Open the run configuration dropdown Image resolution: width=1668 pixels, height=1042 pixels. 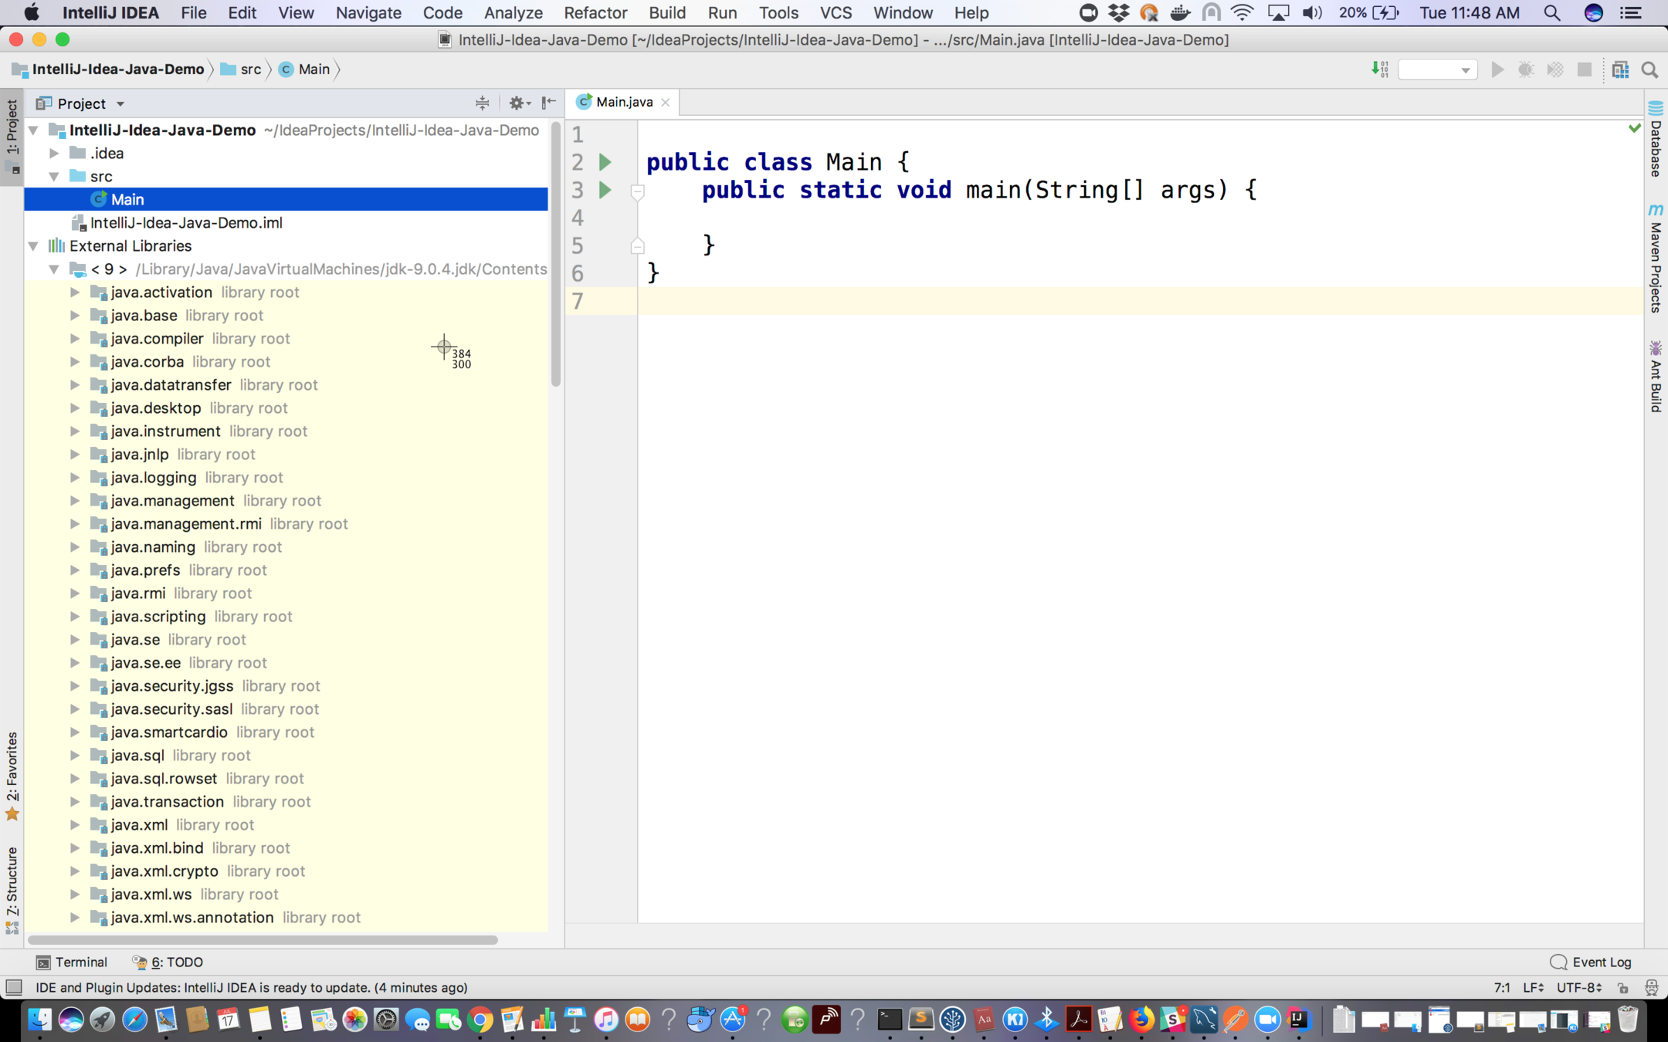pyautogui.click(x=1438, y=69)
